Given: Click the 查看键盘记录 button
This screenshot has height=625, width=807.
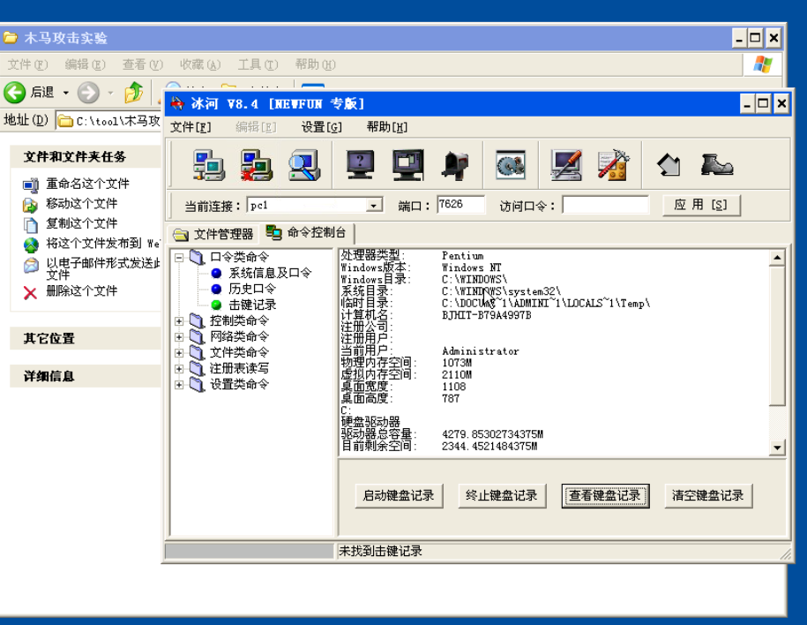Looking at the screenshot, I should coord(605,495).
